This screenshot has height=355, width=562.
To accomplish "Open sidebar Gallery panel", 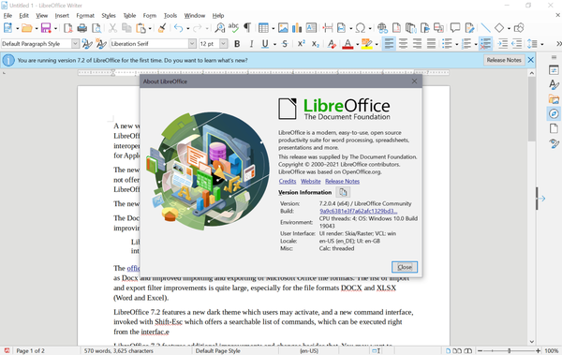I will 554,99.
